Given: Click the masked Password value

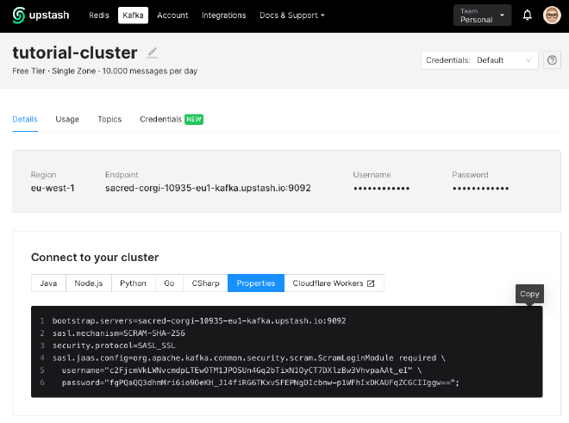Looking at the screenshot, I should [480, 188].
